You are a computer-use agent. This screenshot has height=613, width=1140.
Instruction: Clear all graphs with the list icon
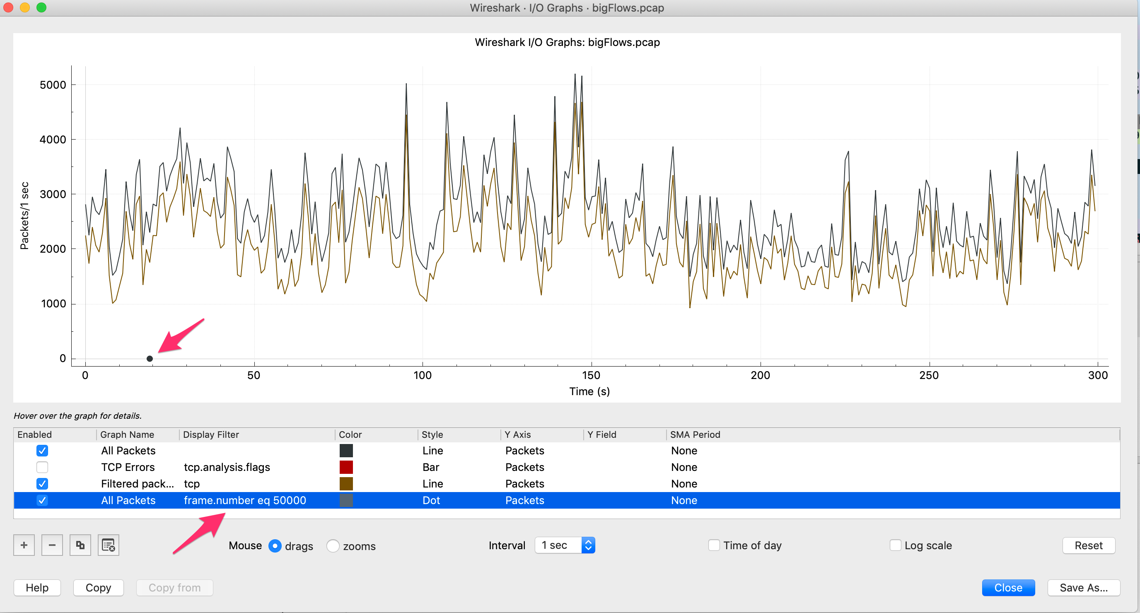pos(109,545)
